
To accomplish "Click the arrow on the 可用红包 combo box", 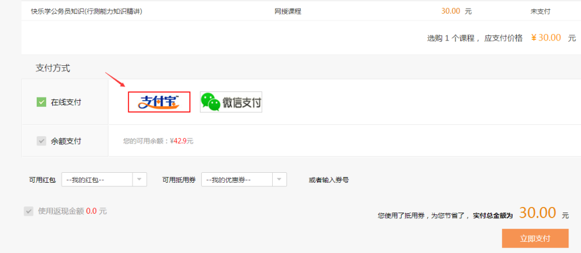I will (139, 180).
